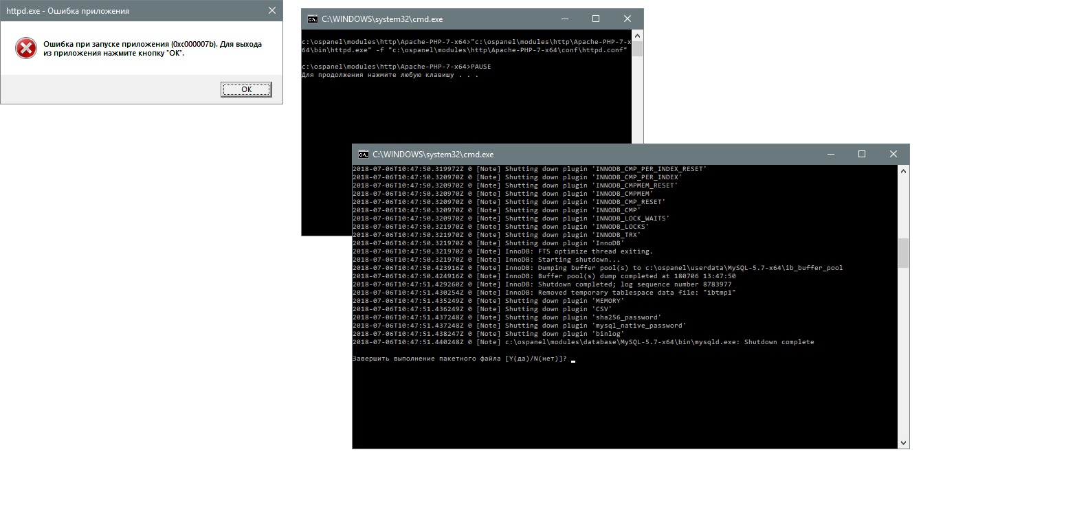Close the MySQL log cmd window
Viewport: 1088px width, 520px height.
click(x=893, y=155)
